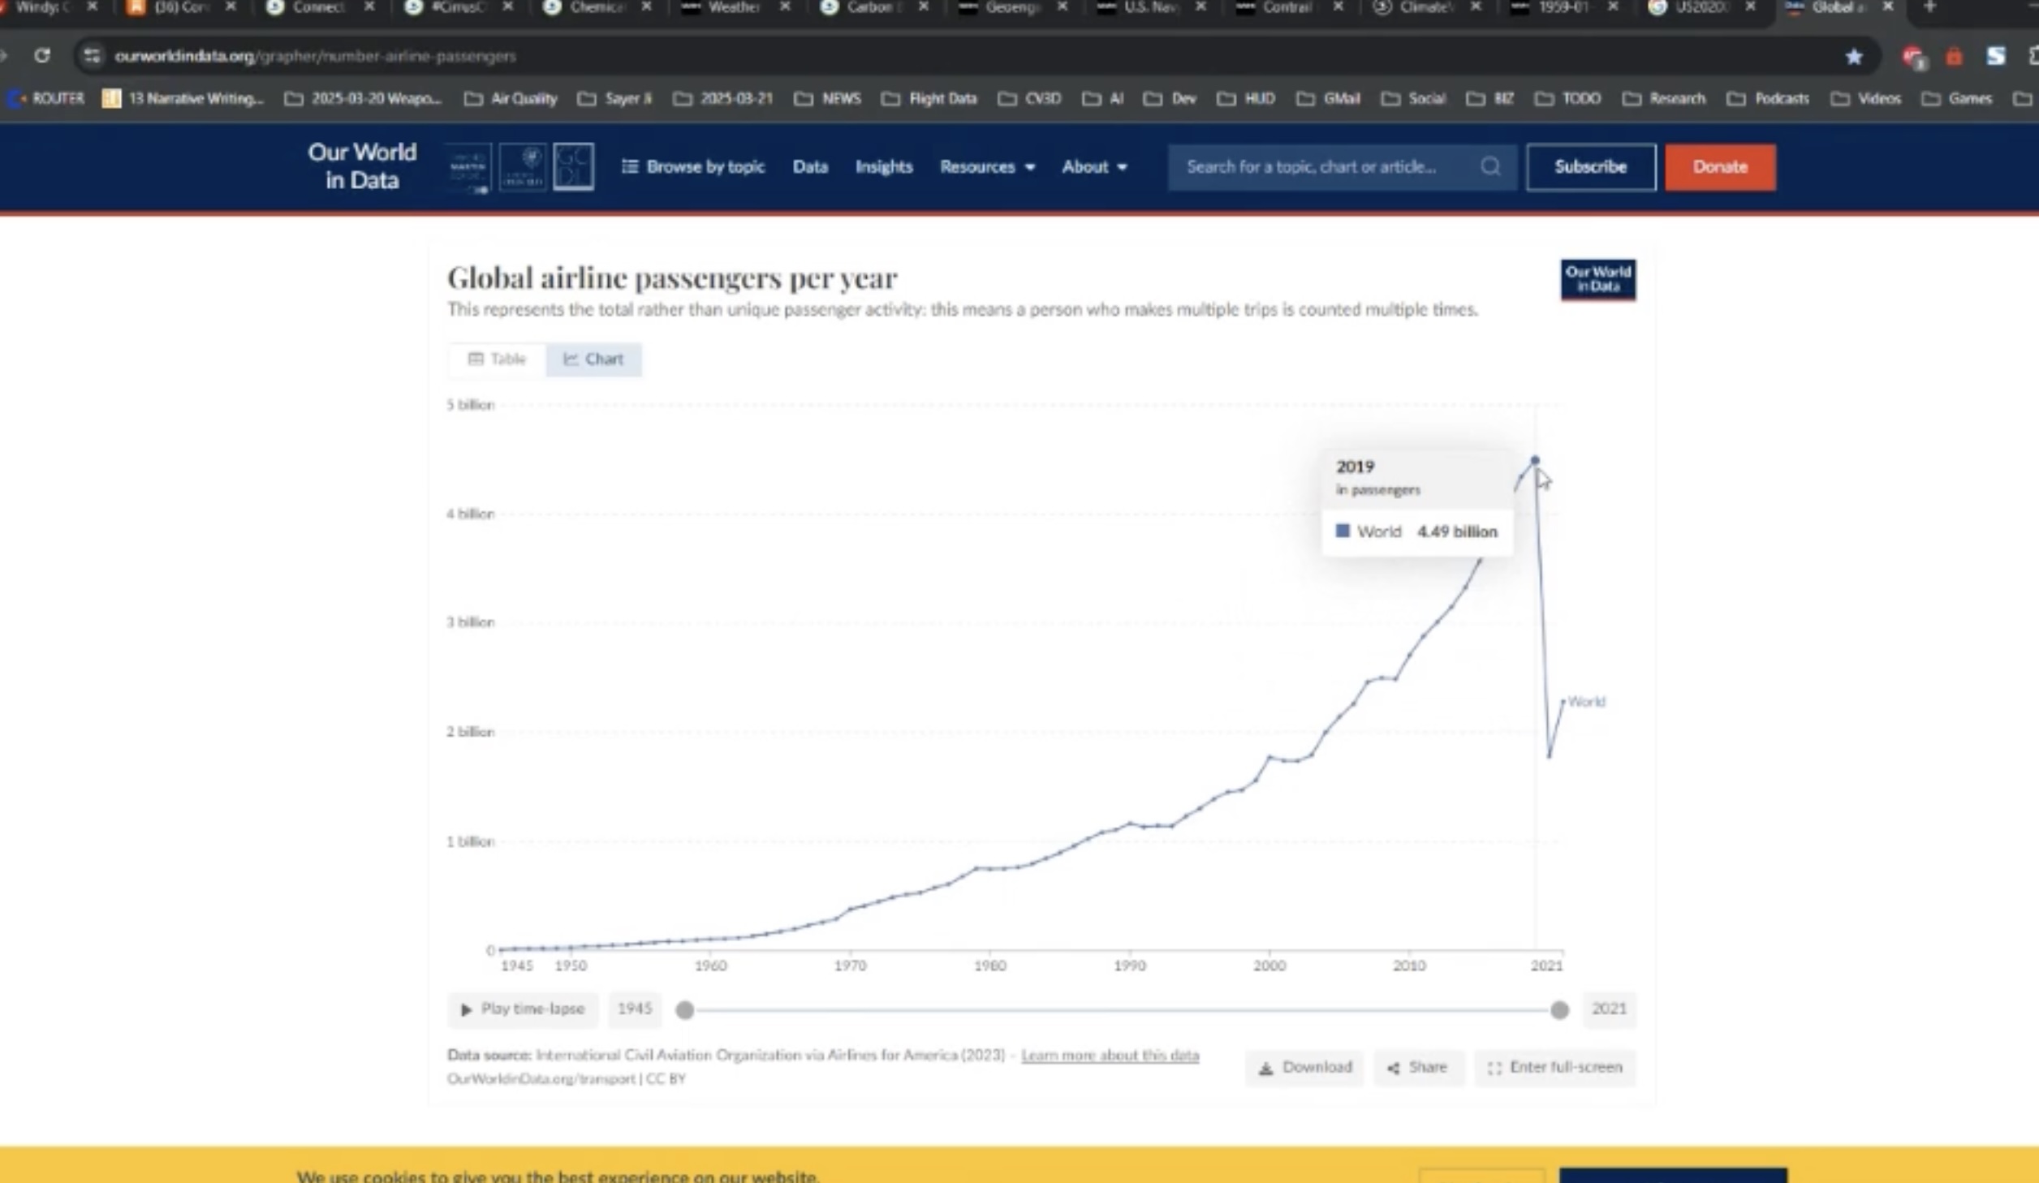The width and height of the screenshot is (2039, 1183).
Task: Switch to the Chart view
Action: (x=593, y=359)
